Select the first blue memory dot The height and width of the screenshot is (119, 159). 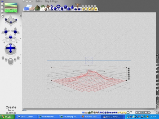click(2, 1)
